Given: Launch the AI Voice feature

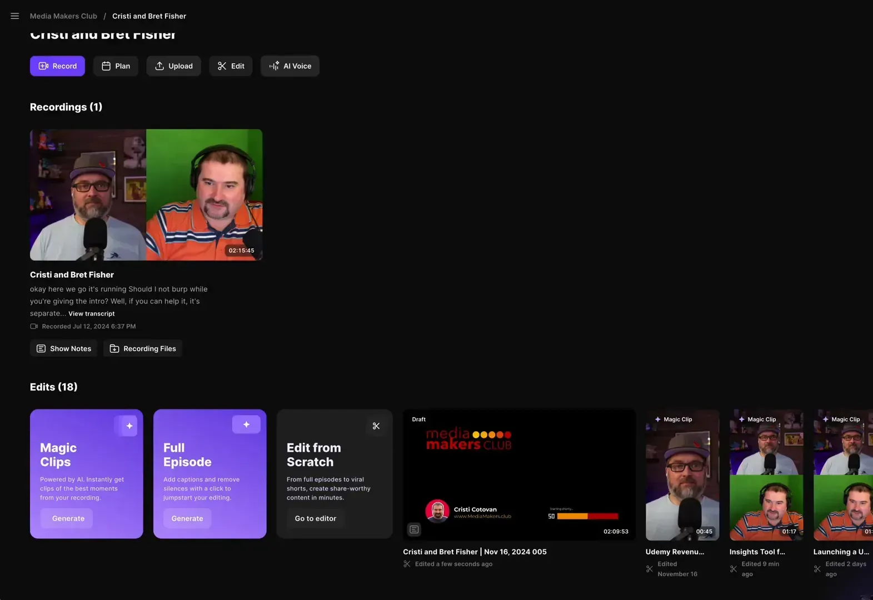Looking at the screenshot, I should [290, 66].
